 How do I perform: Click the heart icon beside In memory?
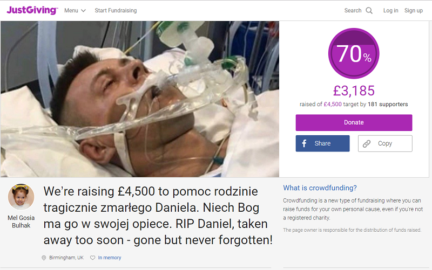[x=92, y=258]
